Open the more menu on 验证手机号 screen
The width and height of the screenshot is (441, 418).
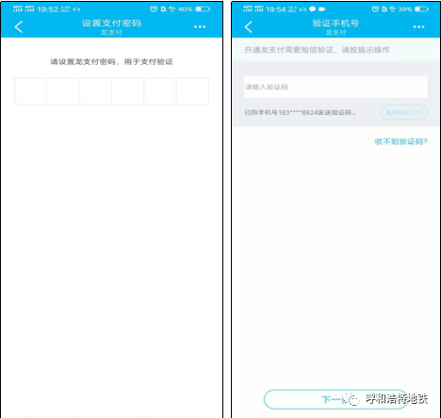(418, 27)
